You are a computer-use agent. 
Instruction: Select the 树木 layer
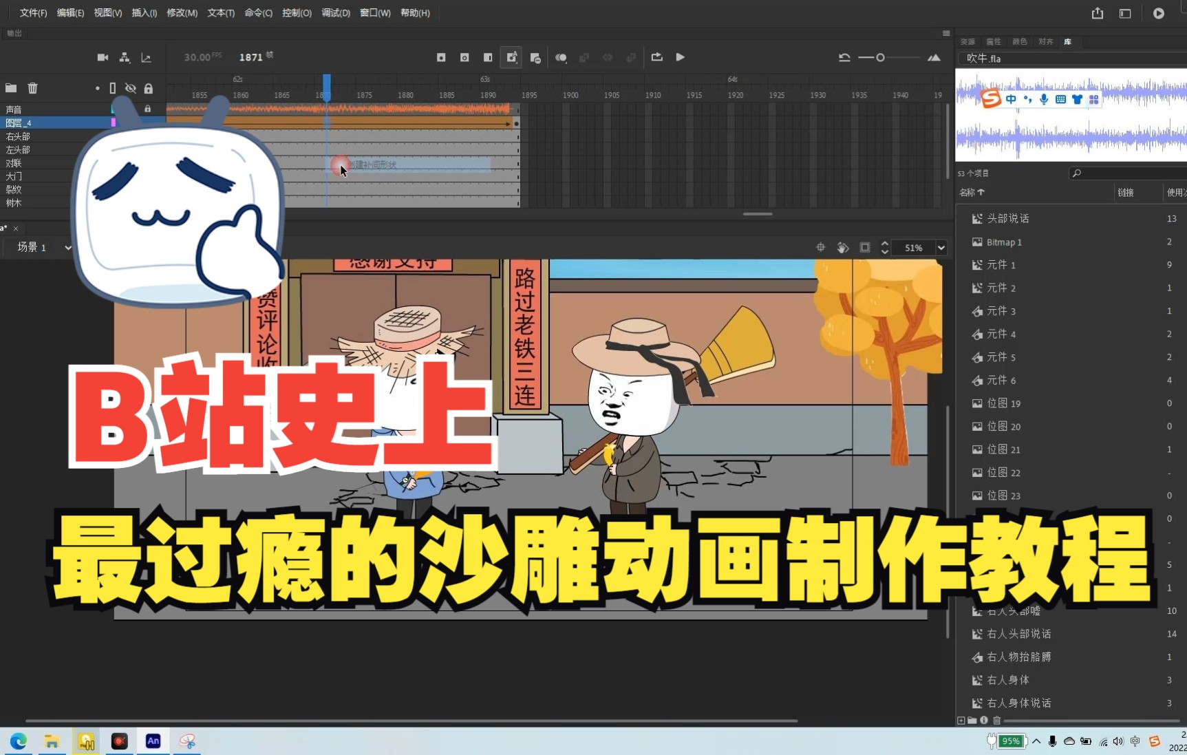(14, 203)
